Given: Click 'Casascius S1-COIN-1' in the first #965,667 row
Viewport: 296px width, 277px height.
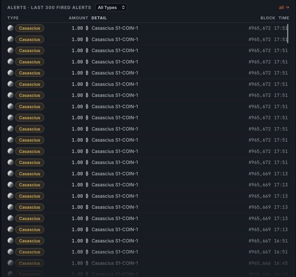Looking at the screenshot, I should [x=115, y=241].
